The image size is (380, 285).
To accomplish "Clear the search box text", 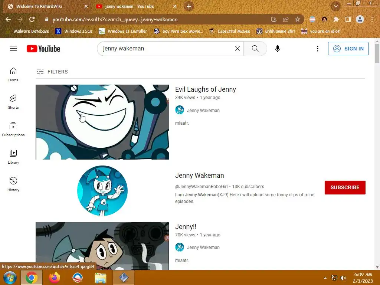I will tap(237, 49).
